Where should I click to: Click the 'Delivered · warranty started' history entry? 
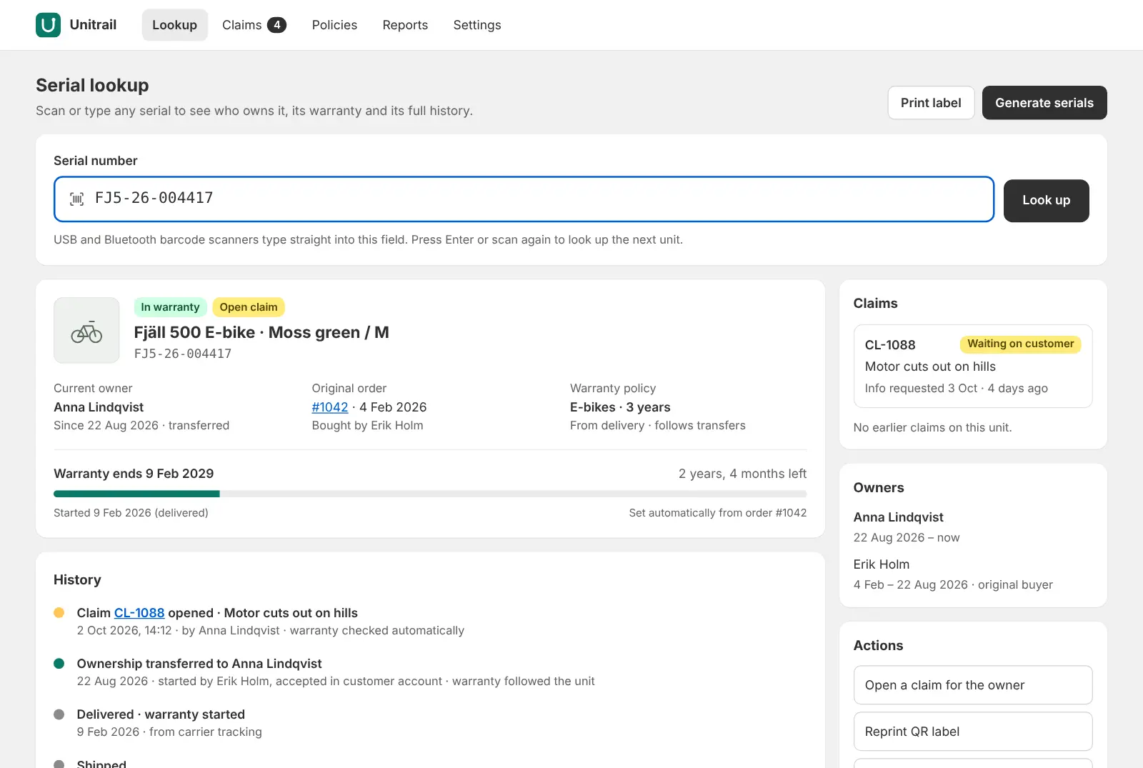pos(161,714)
